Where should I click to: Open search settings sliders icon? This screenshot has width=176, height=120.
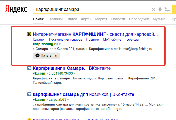tap(168, 10)
